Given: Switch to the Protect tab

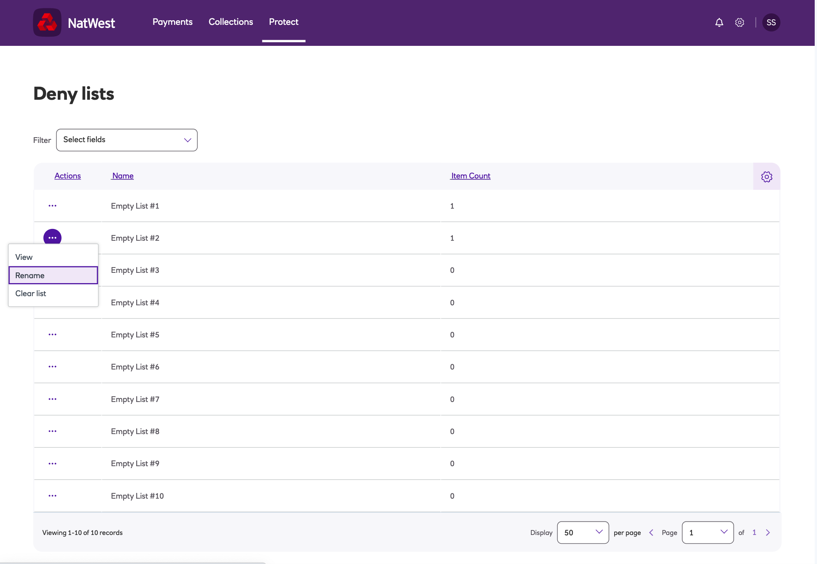Looking at the screenshot, I should click(x=283, y=22).
